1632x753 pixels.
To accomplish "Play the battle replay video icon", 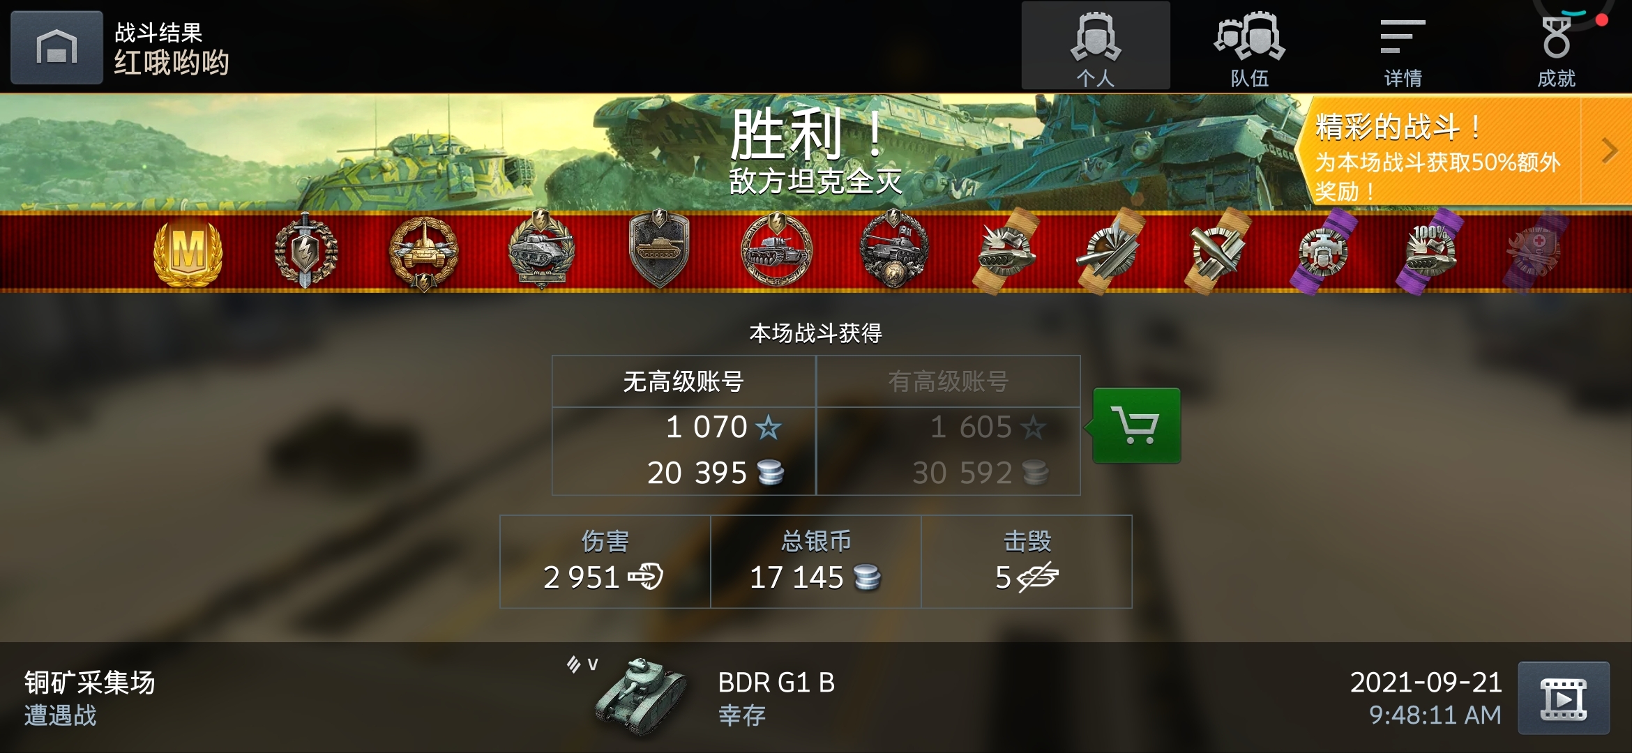I will click(x=1564, y=698).
